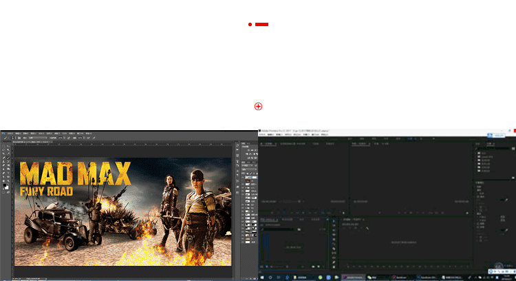Click the red round slide indicator dot
The width and height of the screenshot is (516, 281).
click(x=250, y=24)
